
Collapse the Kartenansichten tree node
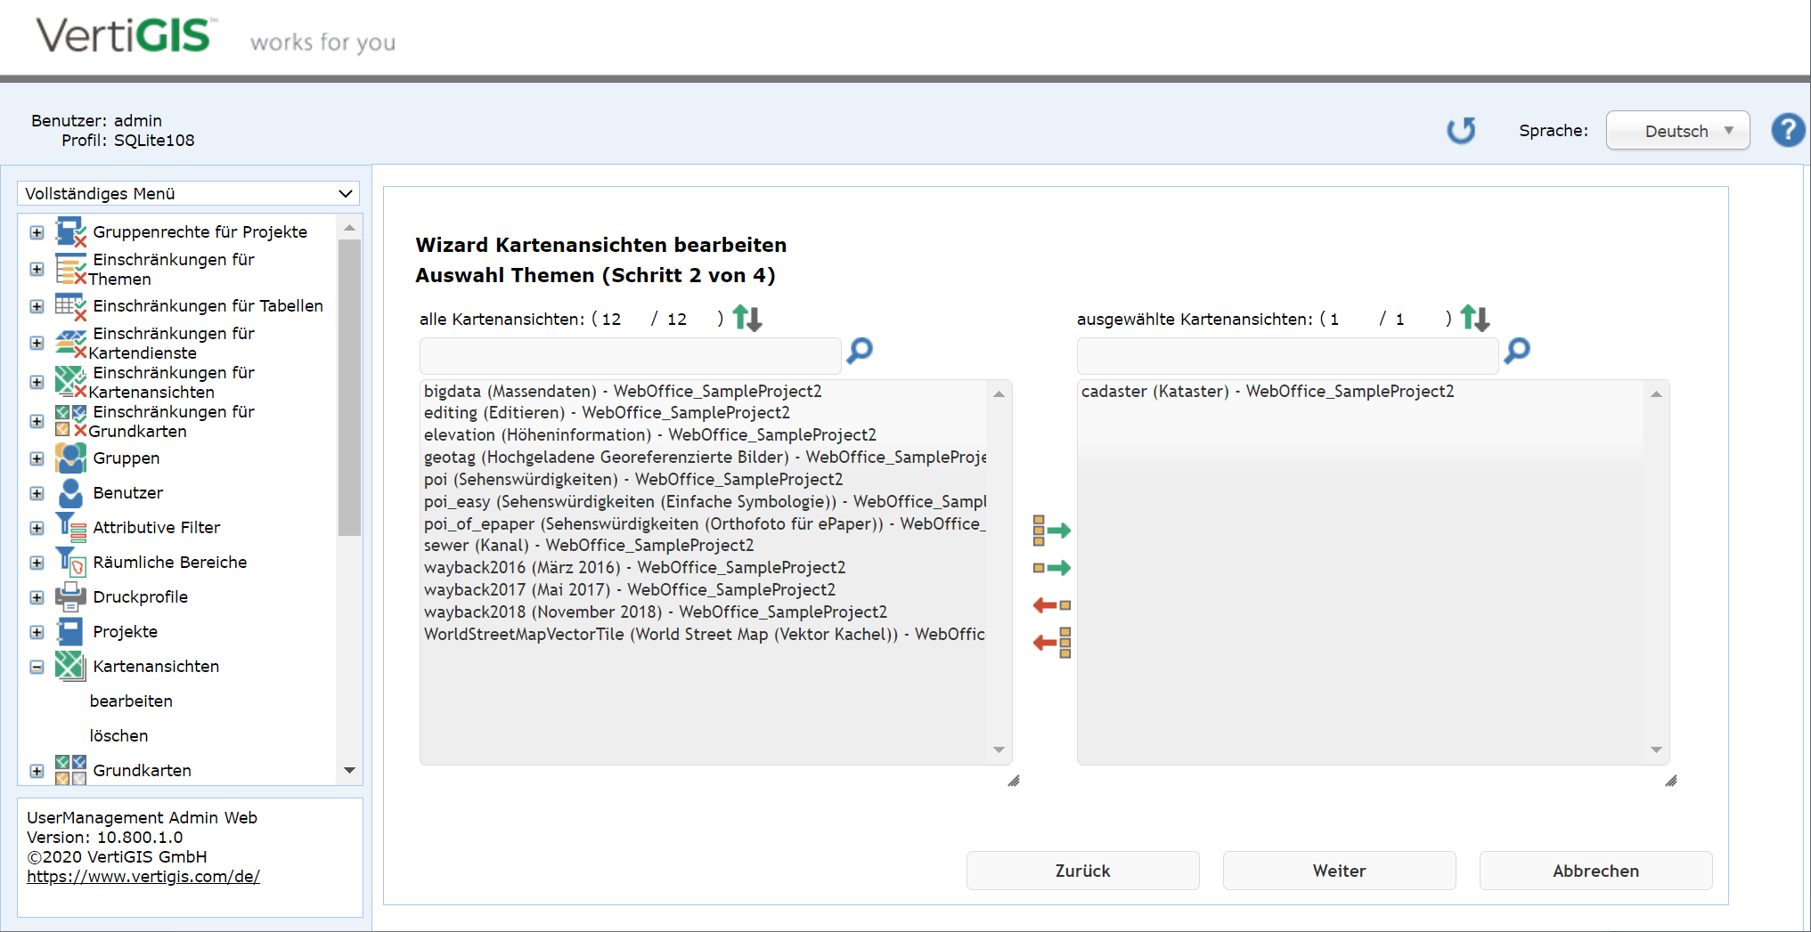(37, 667)
